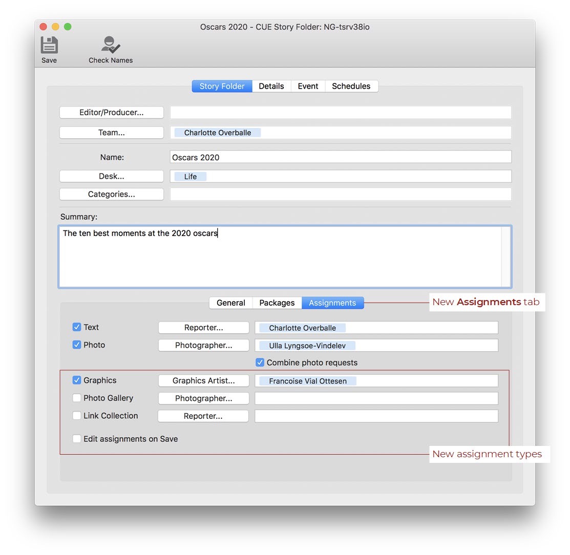Click the Save floppy disk icon
The image size is (570, 555).
coord(49,45)
